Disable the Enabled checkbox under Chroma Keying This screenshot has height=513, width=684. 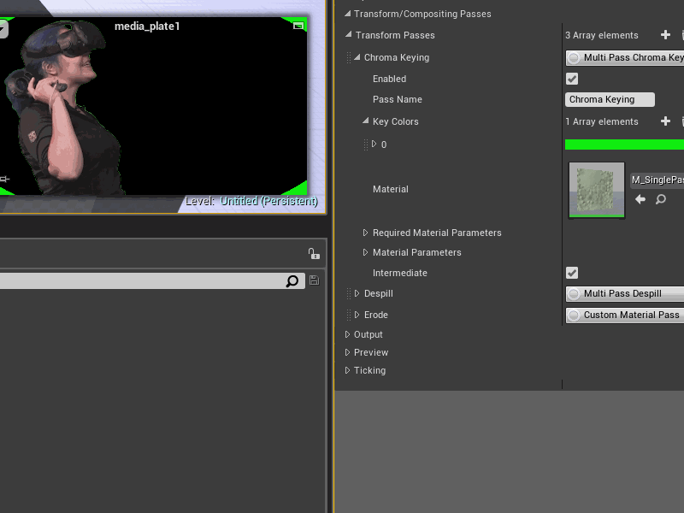[571, 79]
